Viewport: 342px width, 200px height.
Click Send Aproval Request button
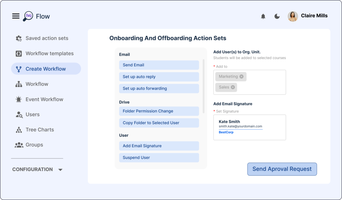pyautogui.click(x=282, y=169)
